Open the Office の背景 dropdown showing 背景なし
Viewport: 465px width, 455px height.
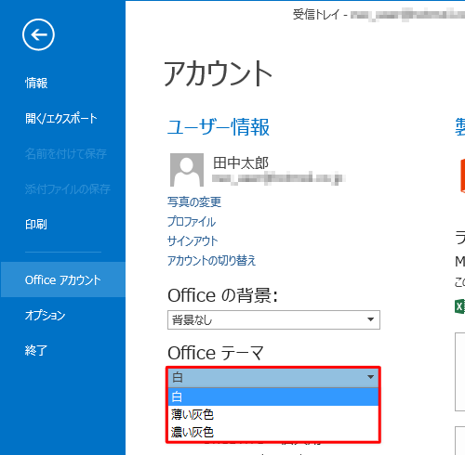click(273, 320)
